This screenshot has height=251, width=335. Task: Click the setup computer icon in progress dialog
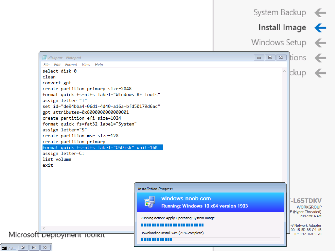tap(149, 202)
